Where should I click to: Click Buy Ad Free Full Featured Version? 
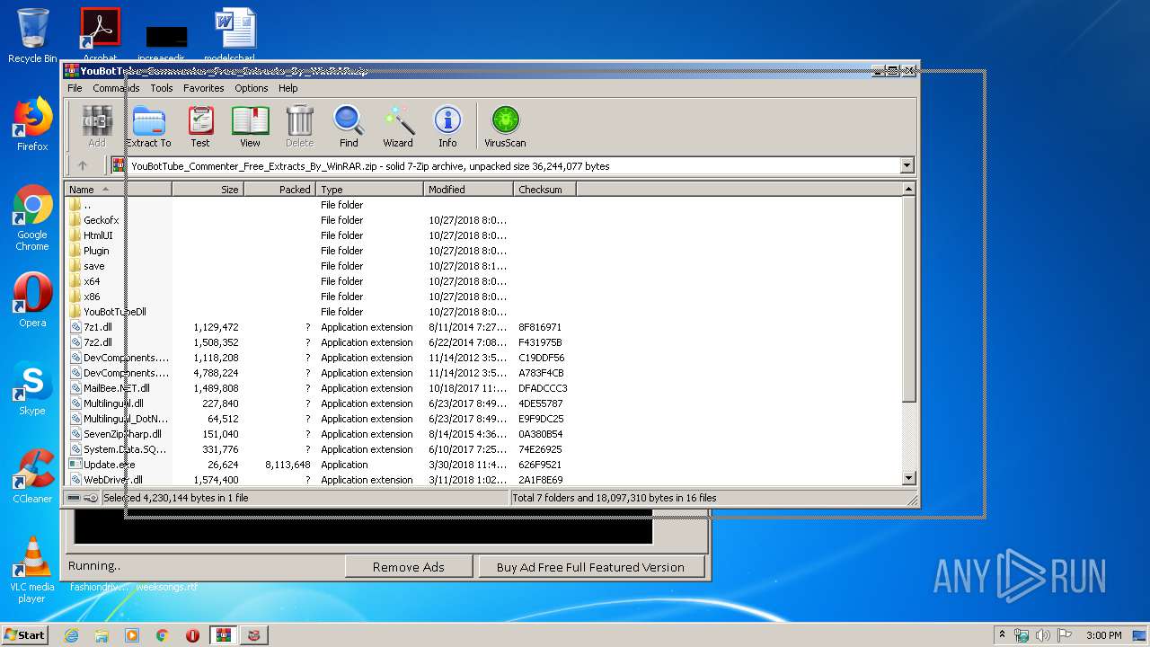[x=590, y=567]
